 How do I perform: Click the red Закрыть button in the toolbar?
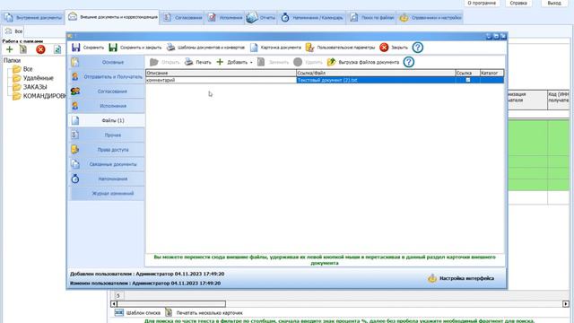[394, 48]
